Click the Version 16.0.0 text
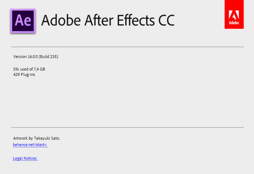This screenshot has height=174, width=254. pyautogui.click(x=25, y=57)
